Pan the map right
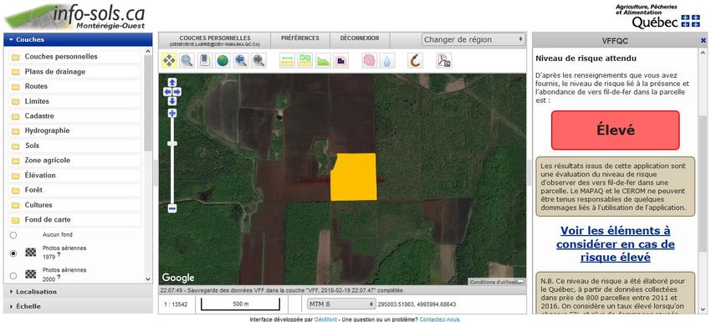 (176, 92)
